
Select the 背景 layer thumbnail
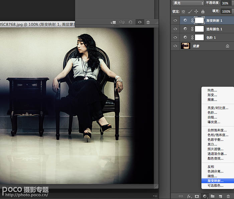click(x=186, y=46)
